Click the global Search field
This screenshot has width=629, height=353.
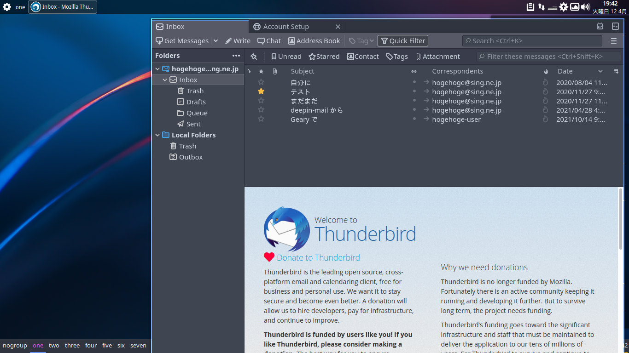(532, 41)
